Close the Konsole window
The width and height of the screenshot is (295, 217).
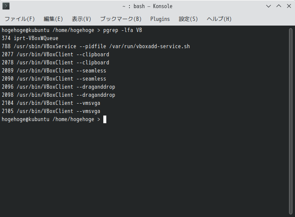(289, 6)
